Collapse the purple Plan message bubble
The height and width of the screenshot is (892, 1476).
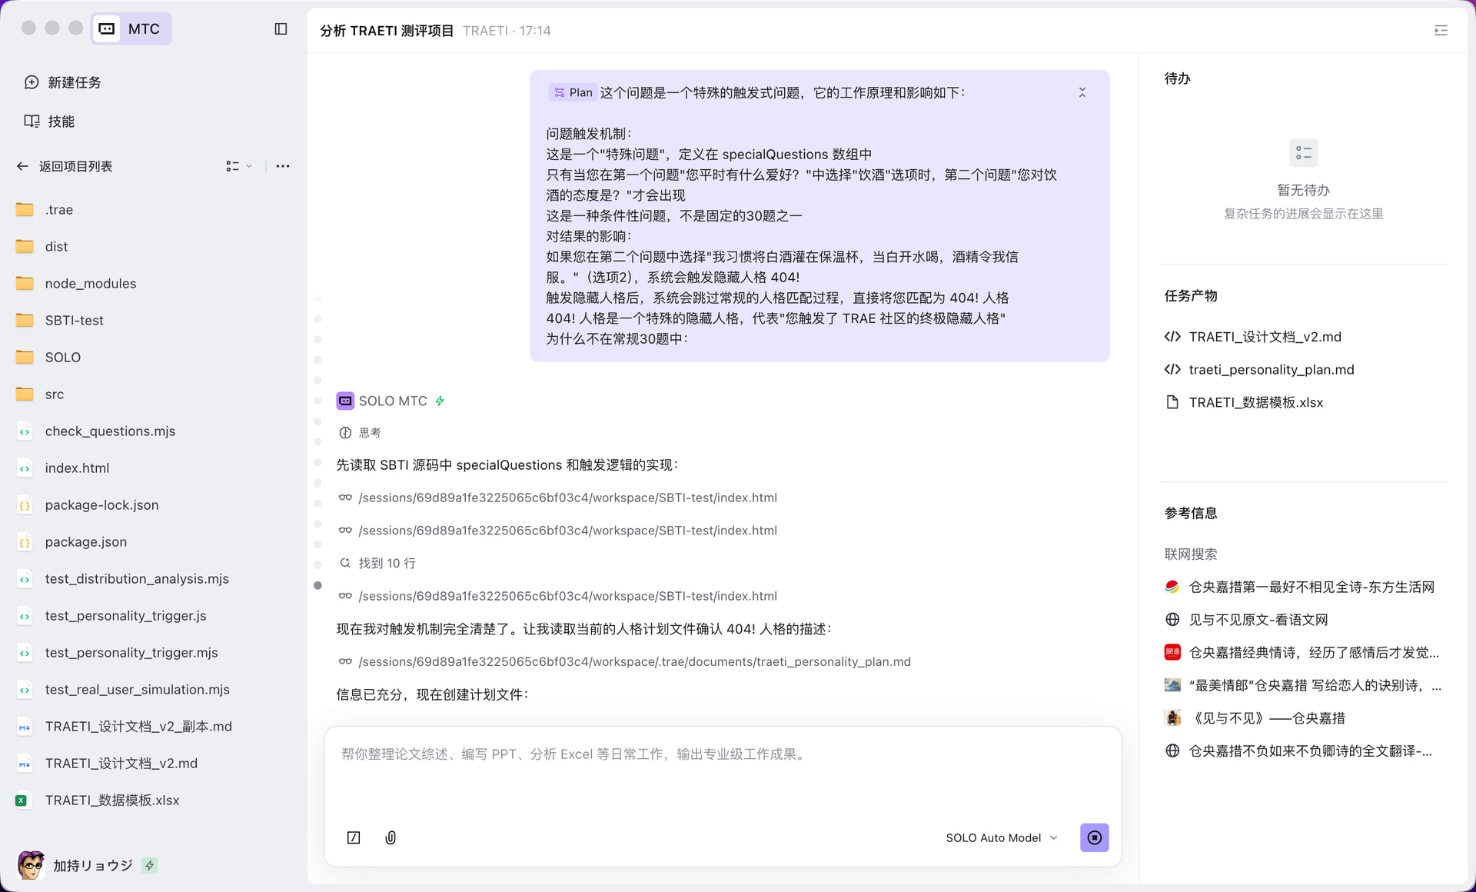tap(1082, 92)
